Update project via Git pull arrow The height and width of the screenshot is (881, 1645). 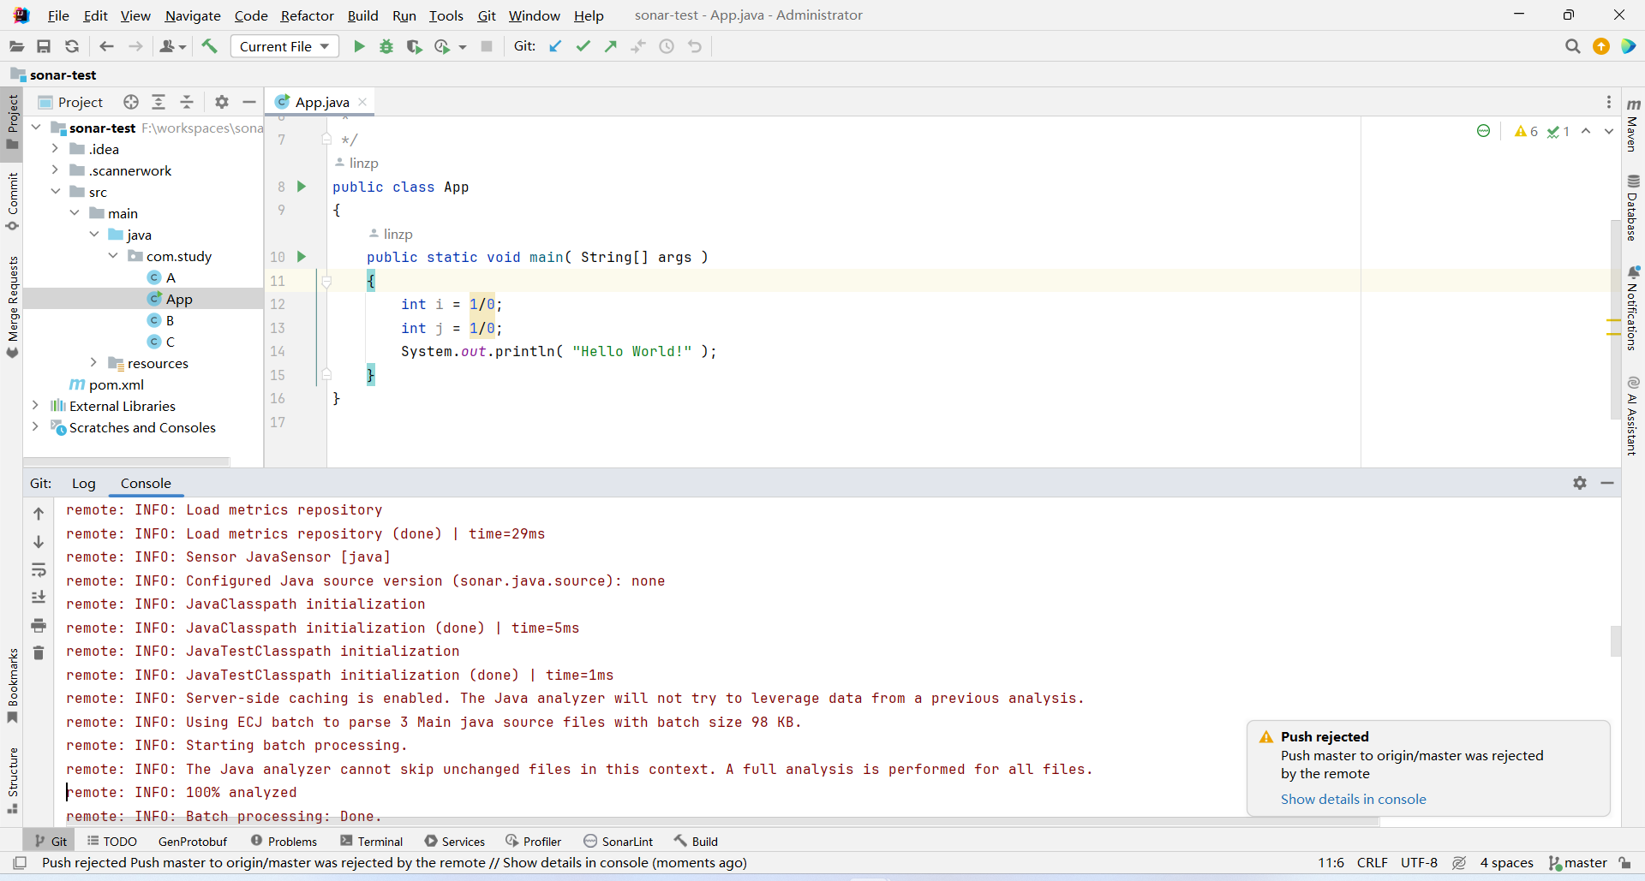point(555,46)
